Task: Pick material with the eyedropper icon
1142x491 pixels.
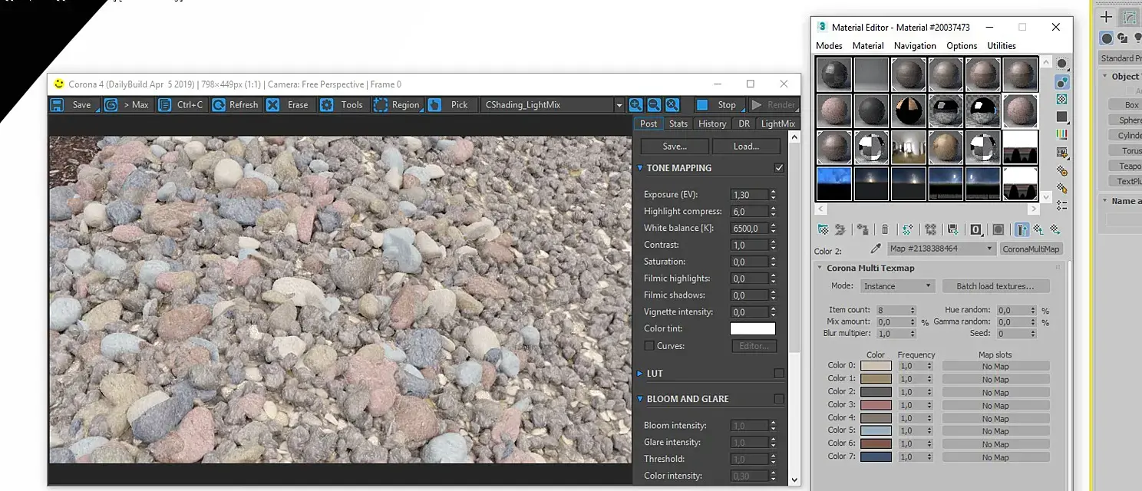Action: click(876, 249)
